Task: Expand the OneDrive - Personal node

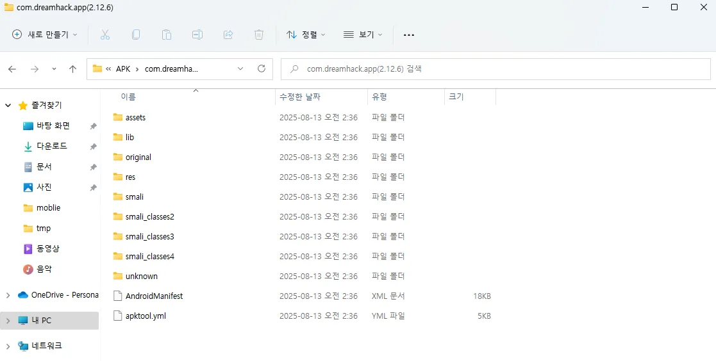Action: click(x=8, y=295)
